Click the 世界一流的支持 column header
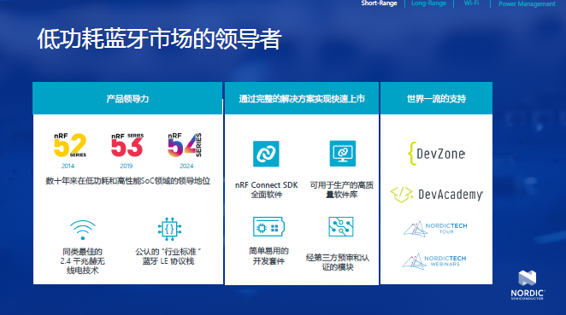 coord(436,98)
